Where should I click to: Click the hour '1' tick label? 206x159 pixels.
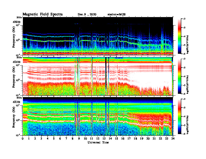click(29, 139)
